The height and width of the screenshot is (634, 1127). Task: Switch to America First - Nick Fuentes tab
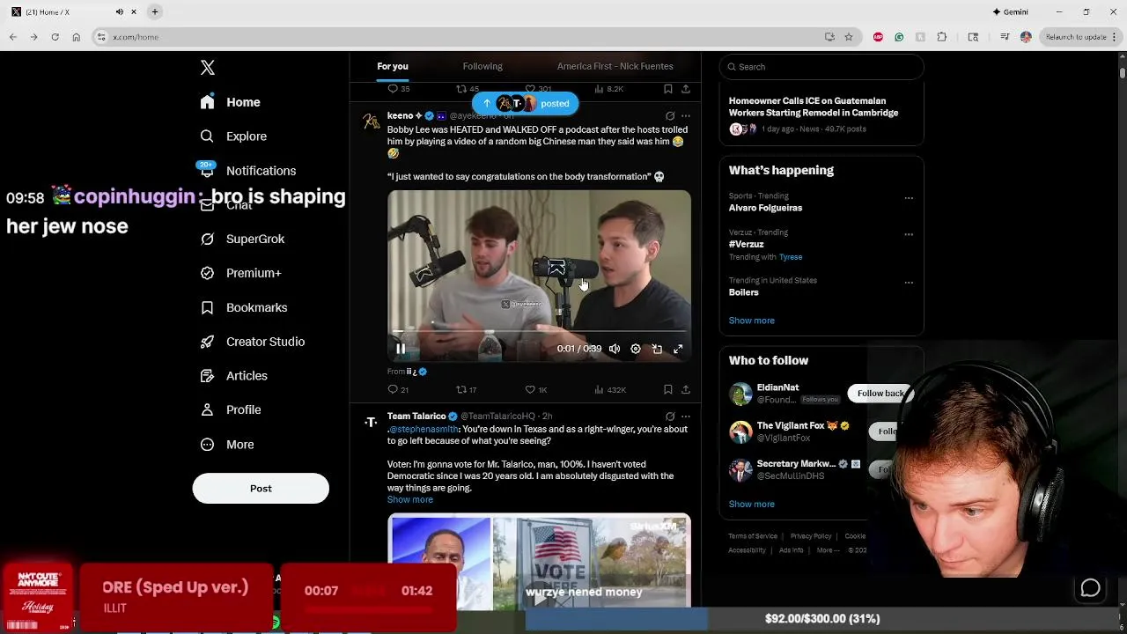615,66
